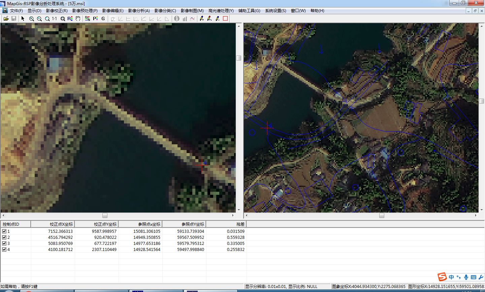Click the Sogou S input method logo

(x=442, y=277)
